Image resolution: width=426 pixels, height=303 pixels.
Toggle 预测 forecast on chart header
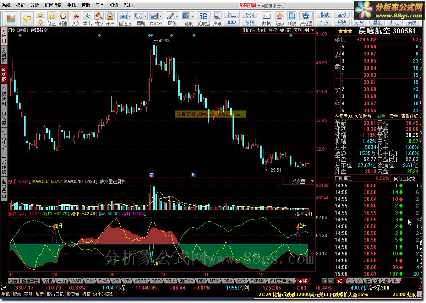[x=297, y=30]
